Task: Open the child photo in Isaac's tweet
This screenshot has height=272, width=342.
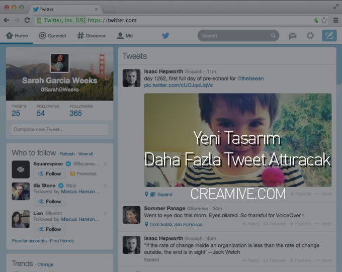Action: 238,140
